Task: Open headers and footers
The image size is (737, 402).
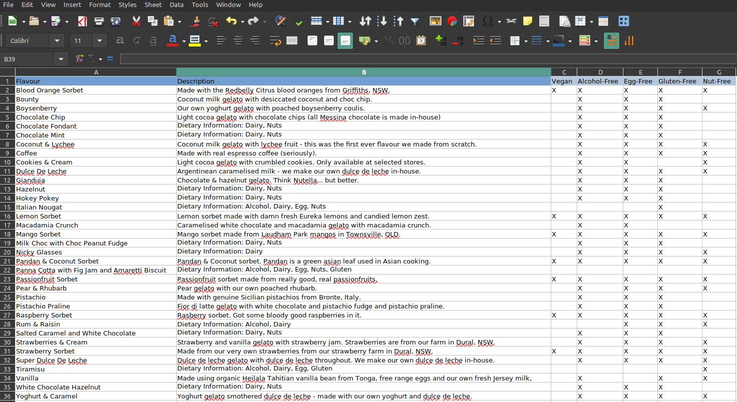Action: [544, 21]
